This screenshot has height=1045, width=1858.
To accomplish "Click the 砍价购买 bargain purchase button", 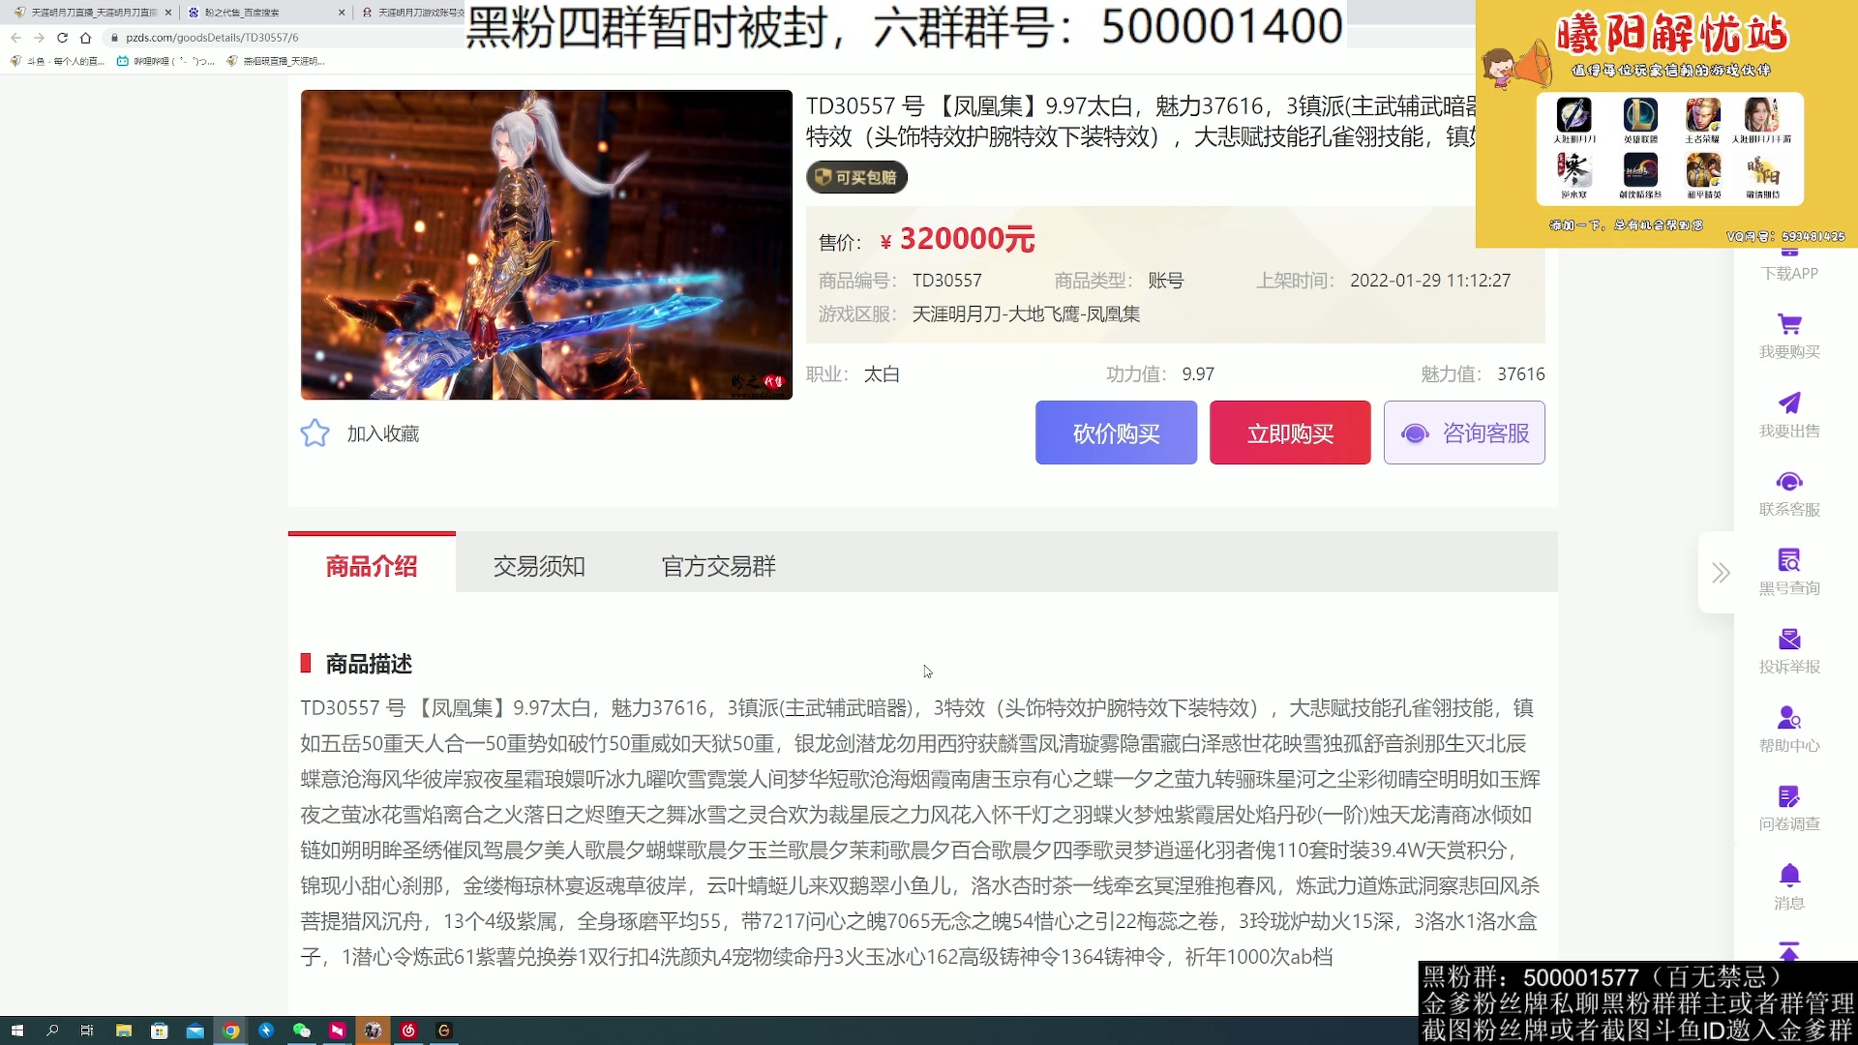I will 1115,433.
